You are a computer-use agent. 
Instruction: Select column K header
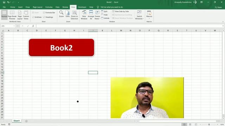102,30
